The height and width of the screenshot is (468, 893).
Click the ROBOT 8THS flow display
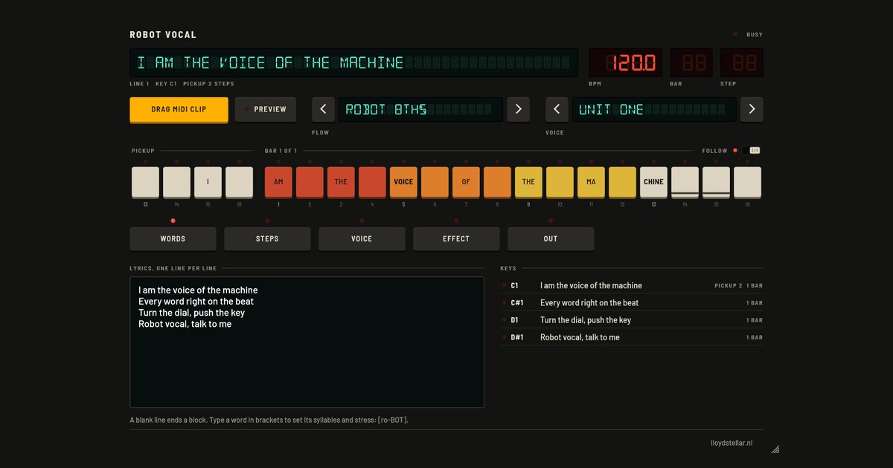click(x=420, y=109)
